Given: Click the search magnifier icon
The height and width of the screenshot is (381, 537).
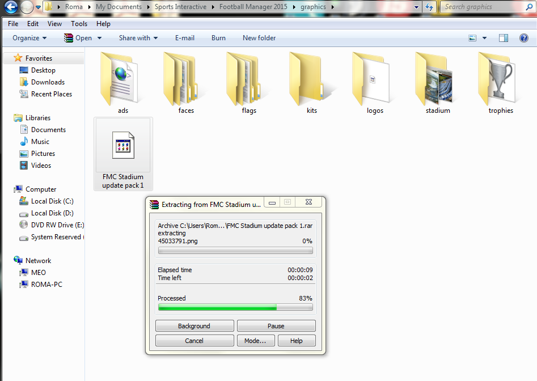Looking at the screenshot, I should coord(529,7).
